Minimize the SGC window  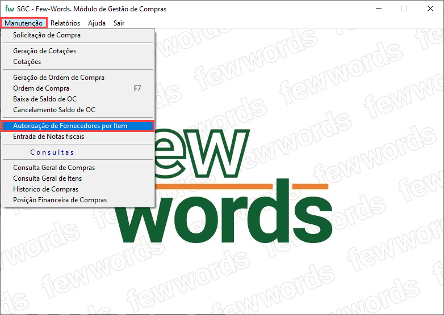379,8
